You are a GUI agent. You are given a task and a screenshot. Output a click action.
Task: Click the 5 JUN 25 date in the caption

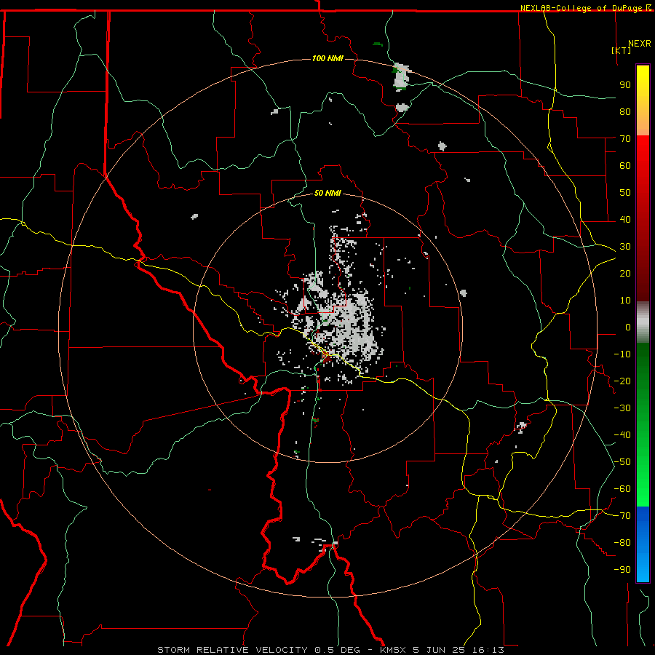pos(440,650)
